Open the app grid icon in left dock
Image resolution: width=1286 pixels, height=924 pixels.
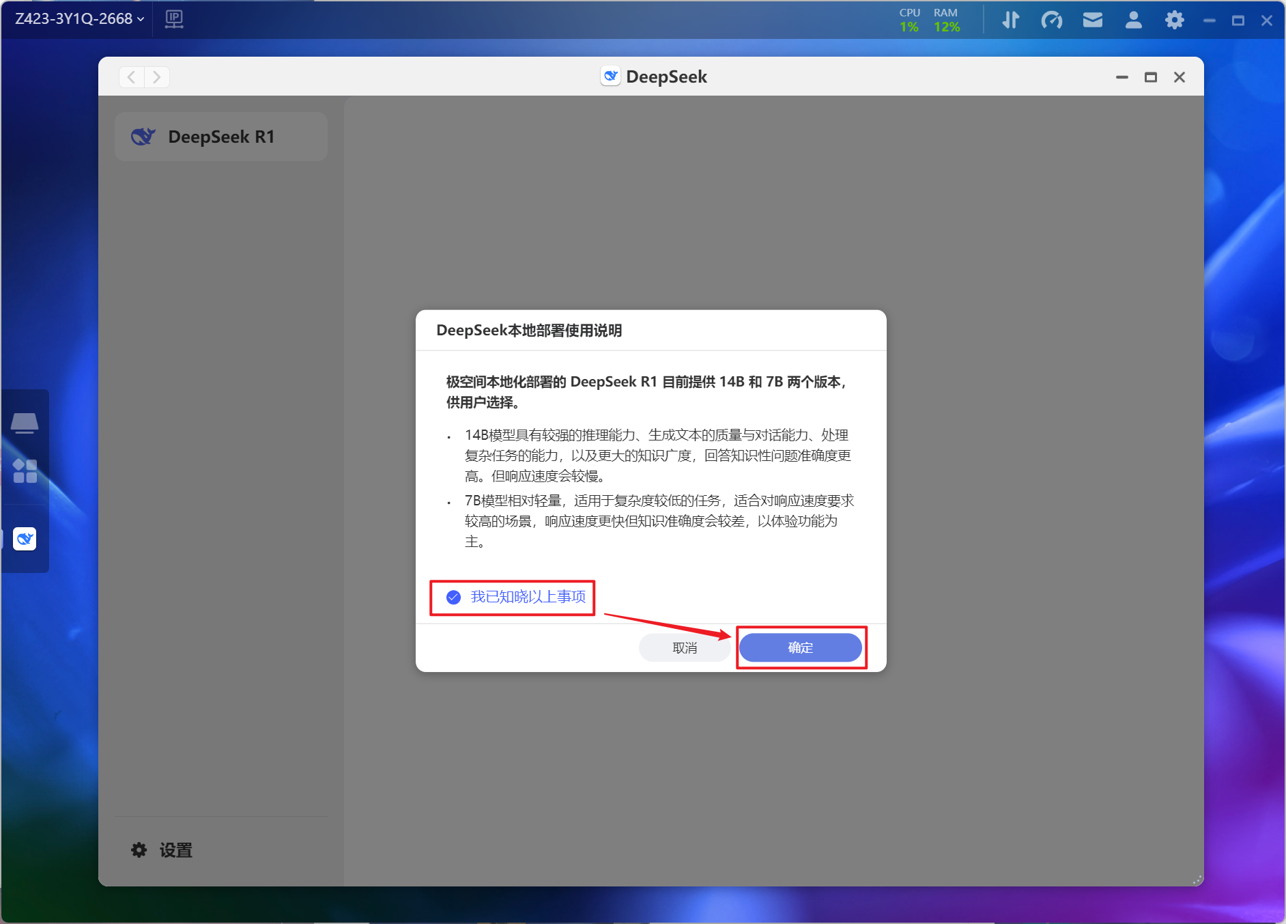coord(25,471)
